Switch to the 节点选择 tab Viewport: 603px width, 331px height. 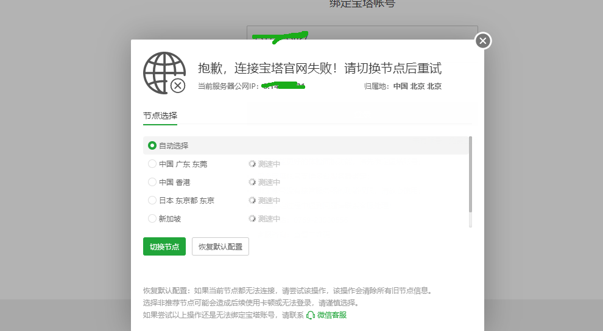(160, 116)
